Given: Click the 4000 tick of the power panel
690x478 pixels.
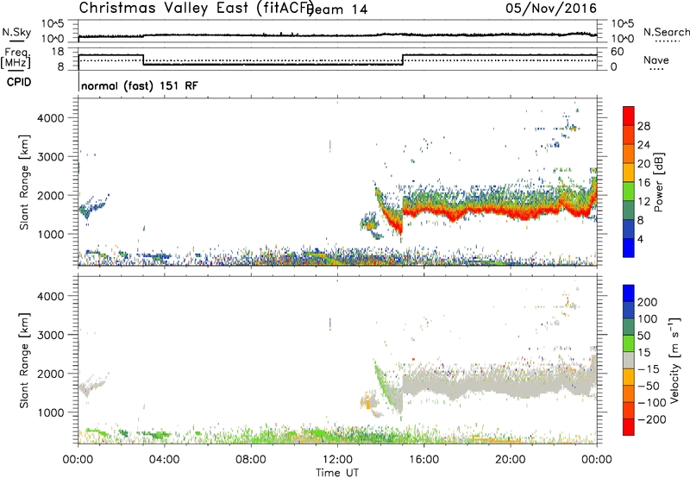Looking at the screenshot, I should pyautogui.click(x=50, y=118).
